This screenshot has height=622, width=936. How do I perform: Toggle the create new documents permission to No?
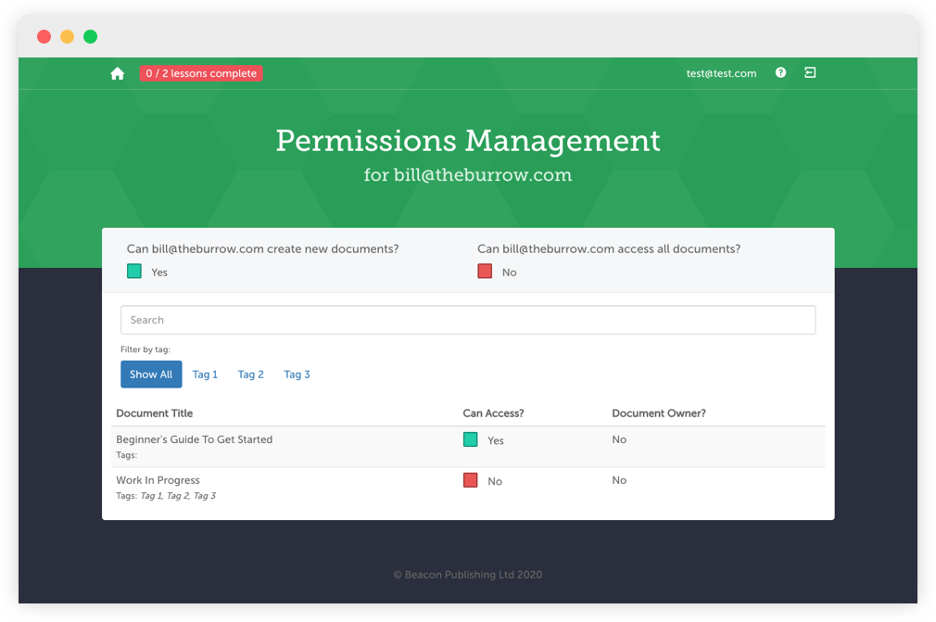pos(134,271)
